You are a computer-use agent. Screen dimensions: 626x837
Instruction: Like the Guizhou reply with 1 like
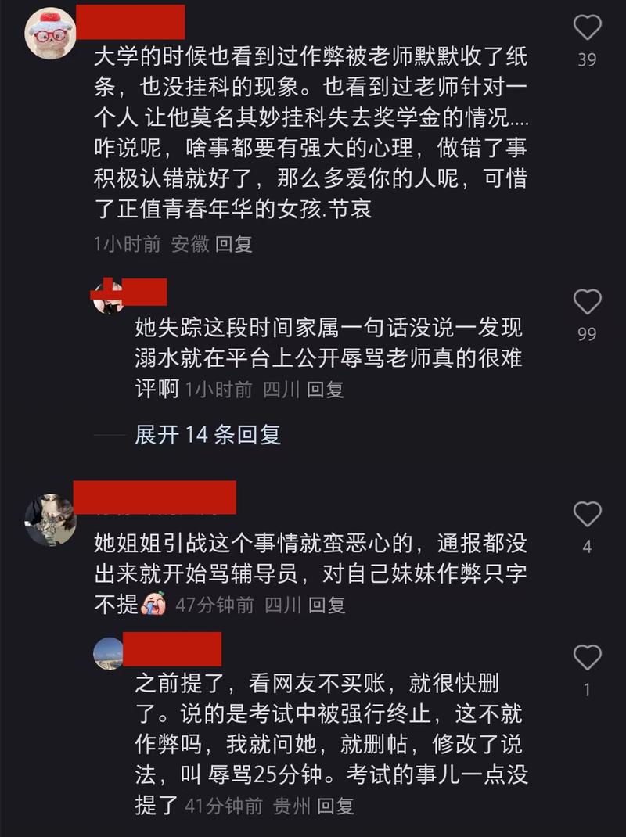(587, 657)
